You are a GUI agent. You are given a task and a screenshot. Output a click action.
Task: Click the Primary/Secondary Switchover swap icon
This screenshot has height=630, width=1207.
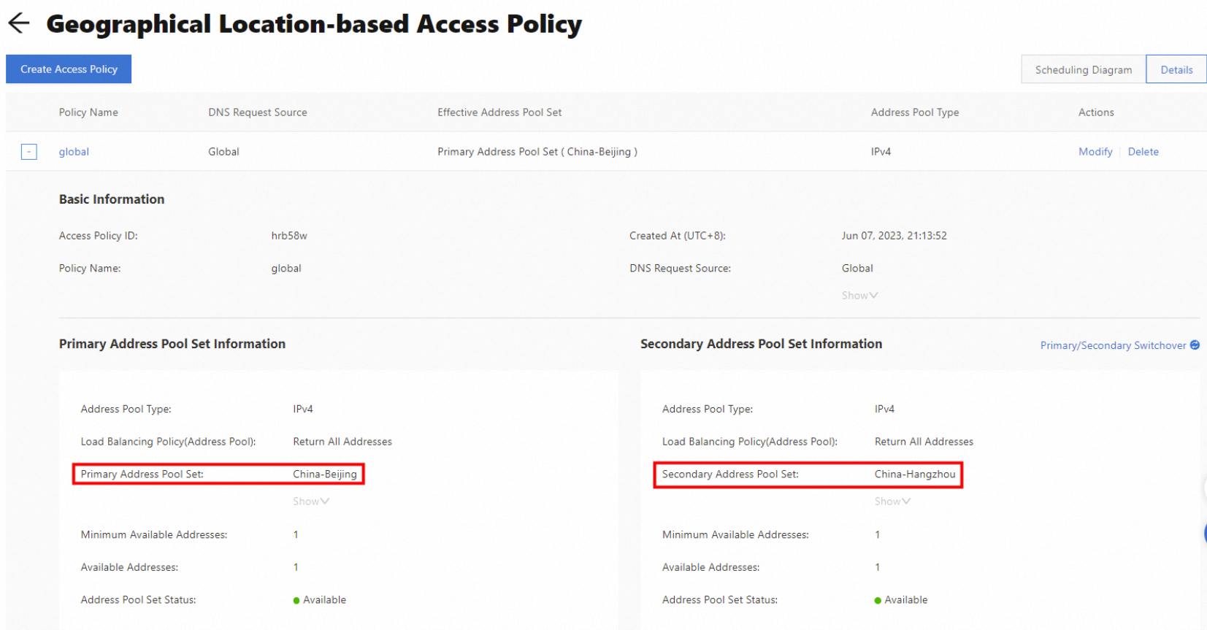[1195, 345]
